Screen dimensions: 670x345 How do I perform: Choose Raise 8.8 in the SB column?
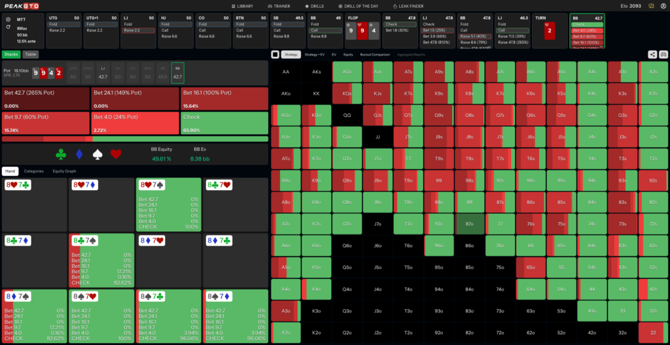[288, 37]
